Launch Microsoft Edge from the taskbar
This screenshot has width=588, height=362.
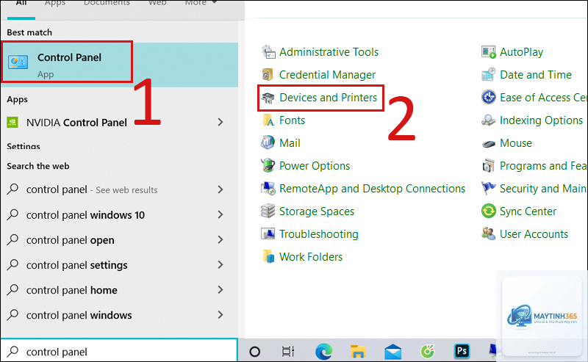pyautogui.click(x=323, y=352)
